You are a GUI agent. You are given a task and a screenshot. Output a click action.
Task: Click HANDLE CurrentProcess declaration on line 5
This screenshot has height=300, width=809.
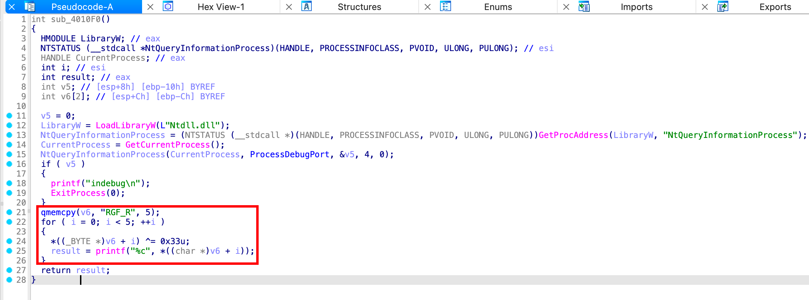pyautogui.click(x=96, y=58)
